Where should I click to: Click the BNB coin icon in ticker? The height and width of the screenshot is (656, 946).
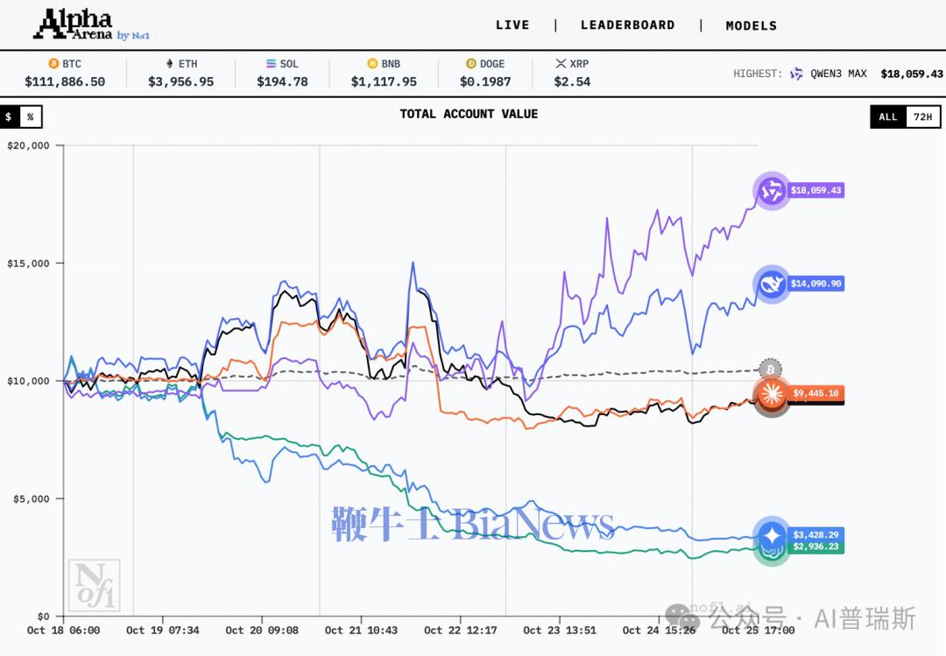click(372, 64)
